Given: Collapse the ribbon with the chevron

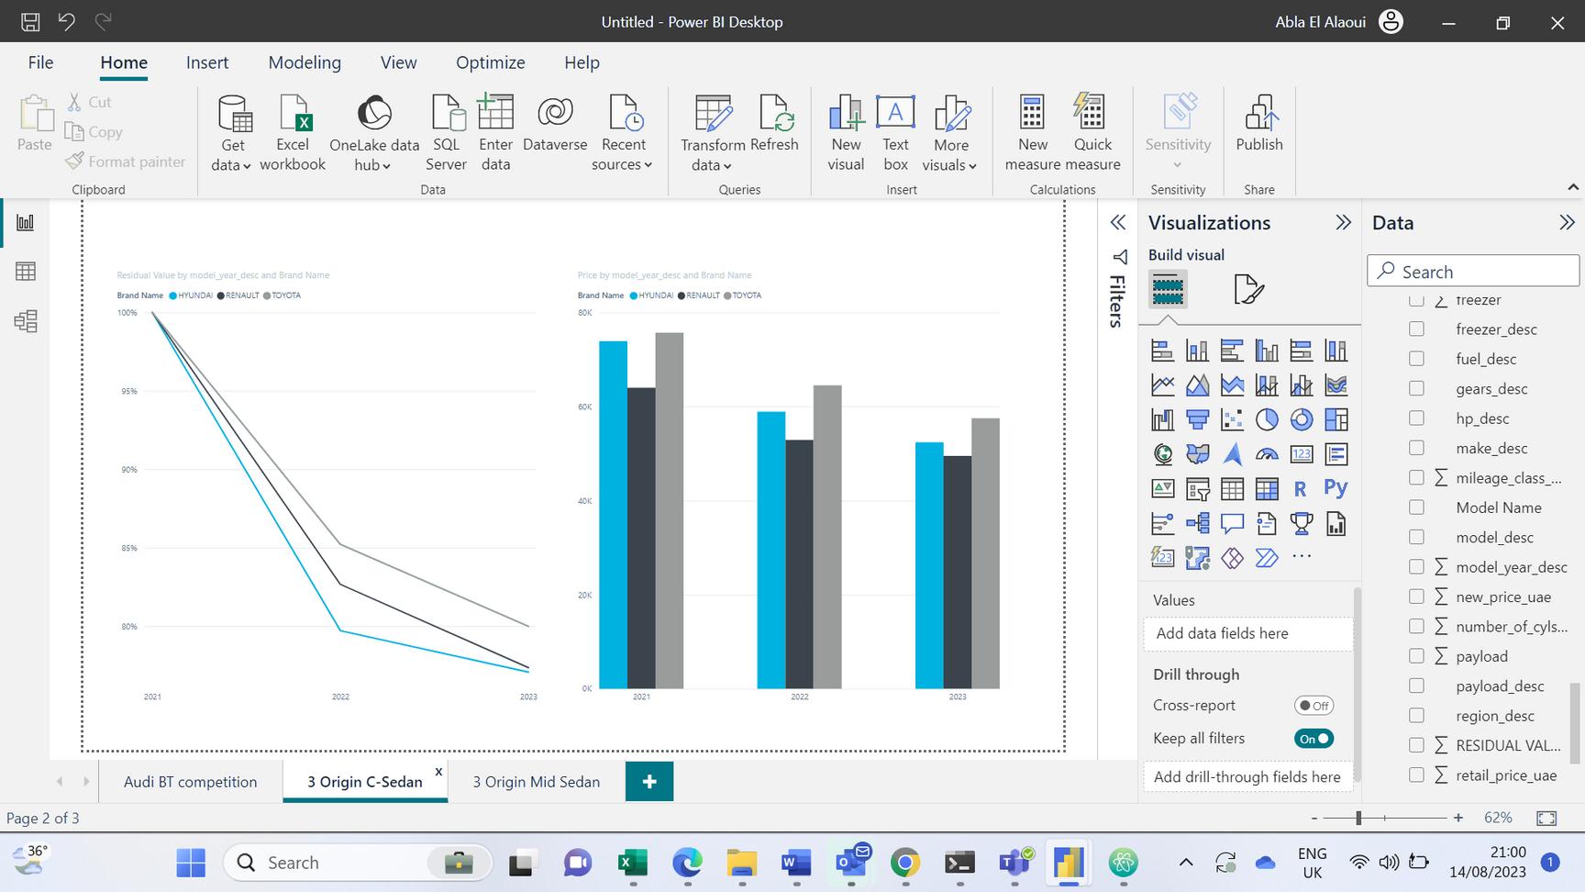Looking at the screenshot, I should (x=1573, y=187).
